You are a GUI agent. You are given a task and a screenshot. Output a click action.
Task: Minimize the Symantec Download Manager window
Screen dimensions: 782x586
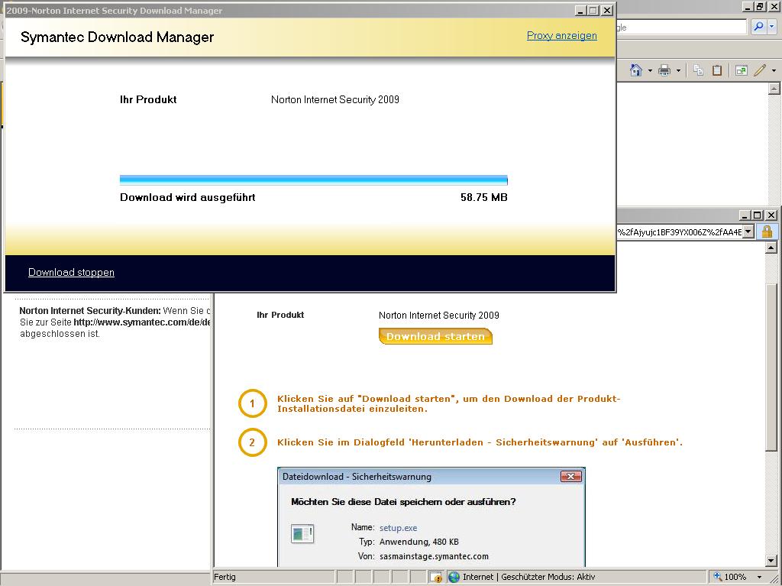tap(580, 11)
